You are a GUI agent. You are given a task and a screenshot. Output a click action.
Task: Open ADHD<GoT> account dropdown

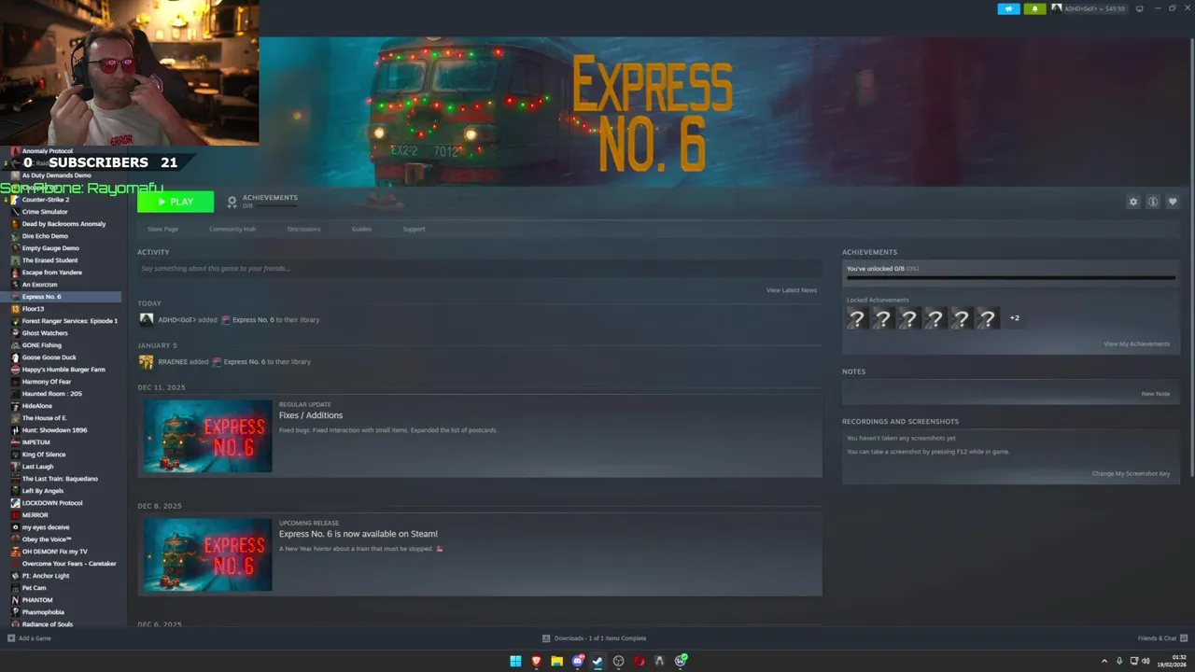tap(1089, 8)
